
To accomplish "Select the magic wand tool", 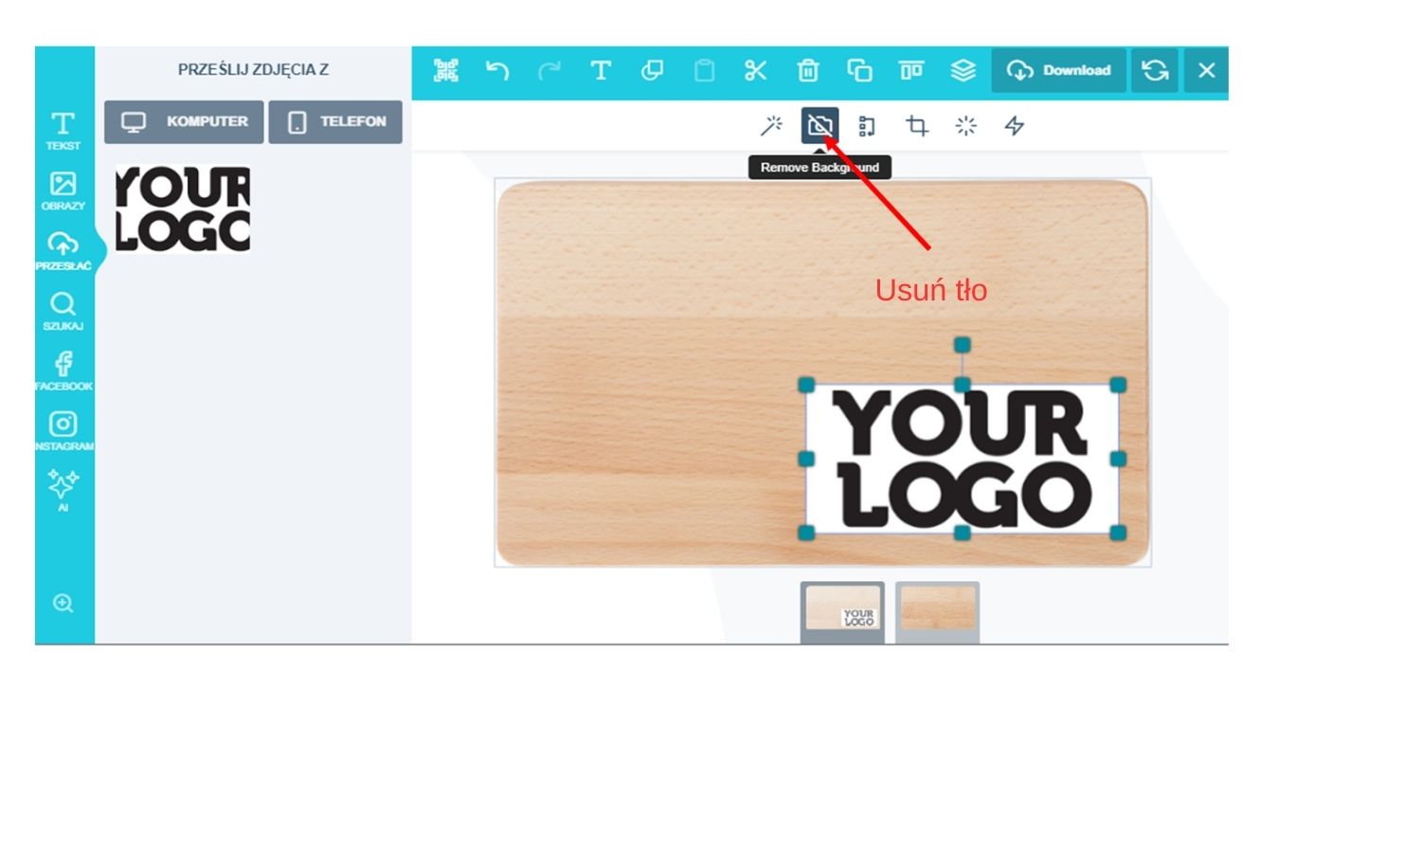I will point(771,126).
